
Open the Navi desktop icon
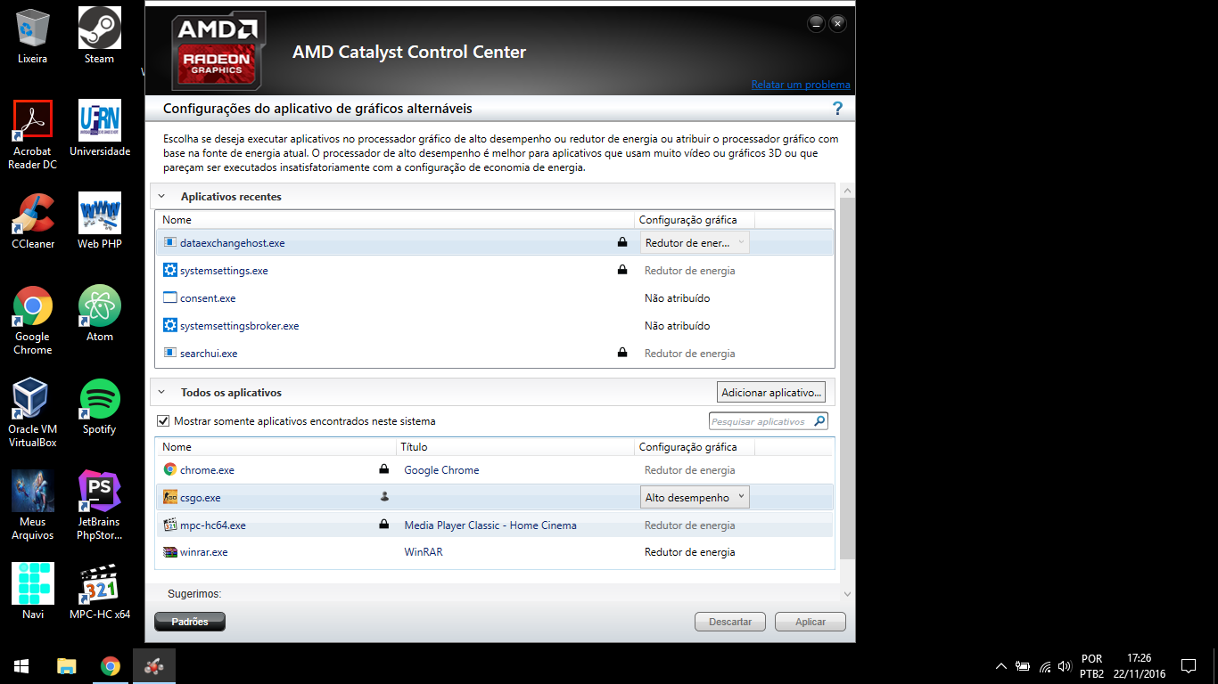click(33, 590)
